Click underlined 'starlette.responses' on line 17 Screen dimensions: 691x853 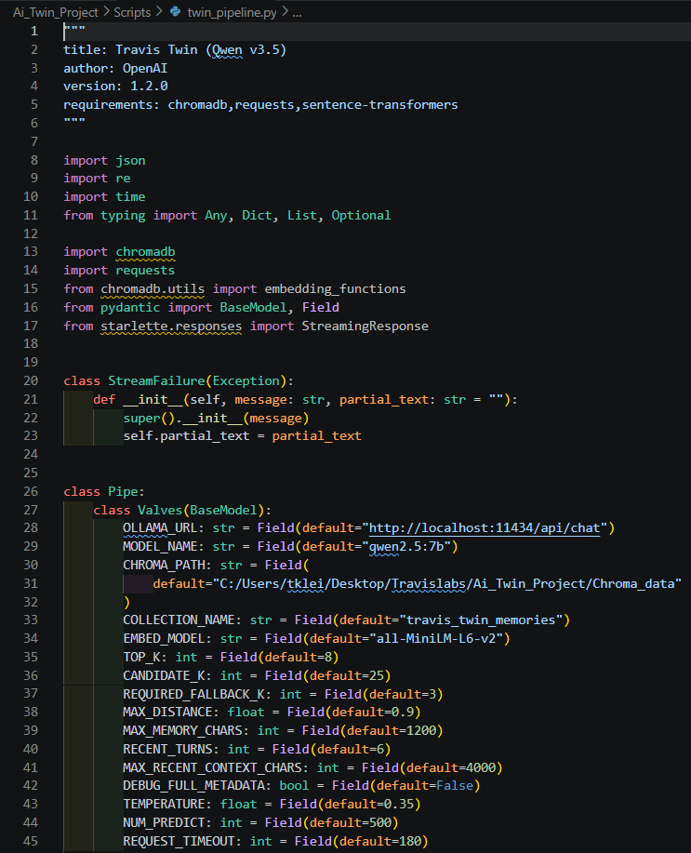click(x=171, y=326)
